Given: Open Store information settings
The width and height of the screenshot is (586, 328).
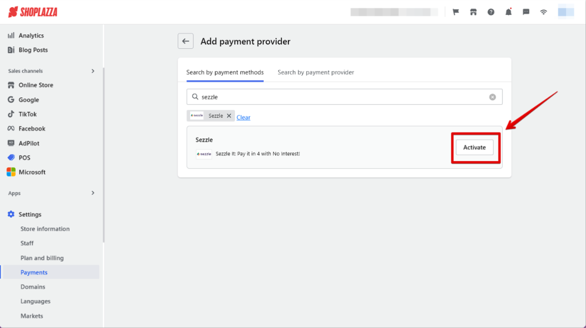Looking at the screenshot, I should point(45,229).
